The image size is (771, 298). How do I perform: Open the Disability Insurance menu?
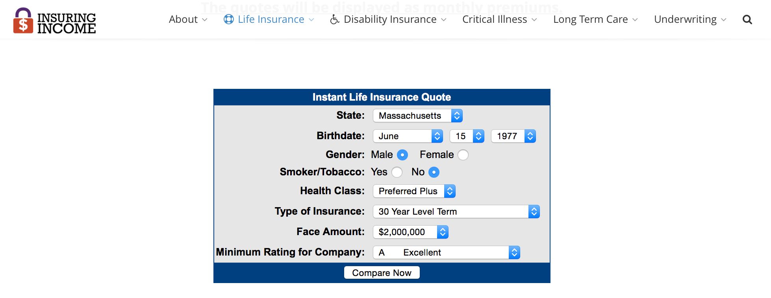click(390, 19)
